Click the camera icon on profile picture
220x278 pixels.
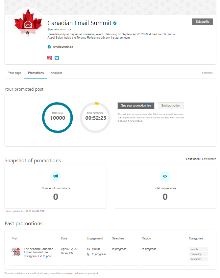tap(27, 33)
